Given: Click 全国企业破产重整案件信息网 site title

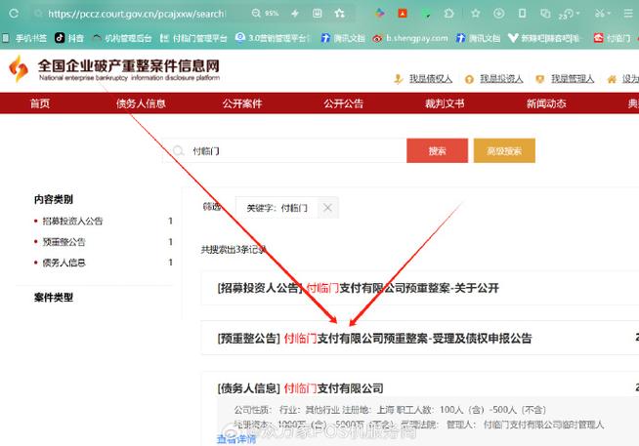Looking at the screenshot, I should click(x=129, y=65).
